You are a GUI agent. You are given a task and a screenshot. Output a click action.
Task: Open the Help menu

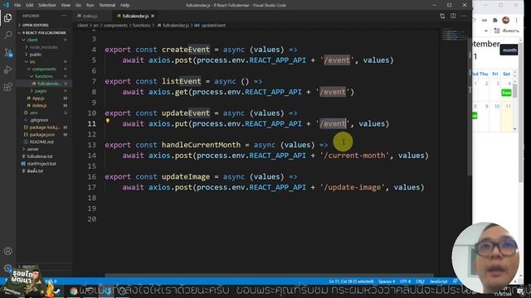[x=125, y=5]
